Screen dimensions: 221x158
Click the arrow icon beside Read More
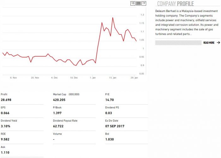click(218, 43)
